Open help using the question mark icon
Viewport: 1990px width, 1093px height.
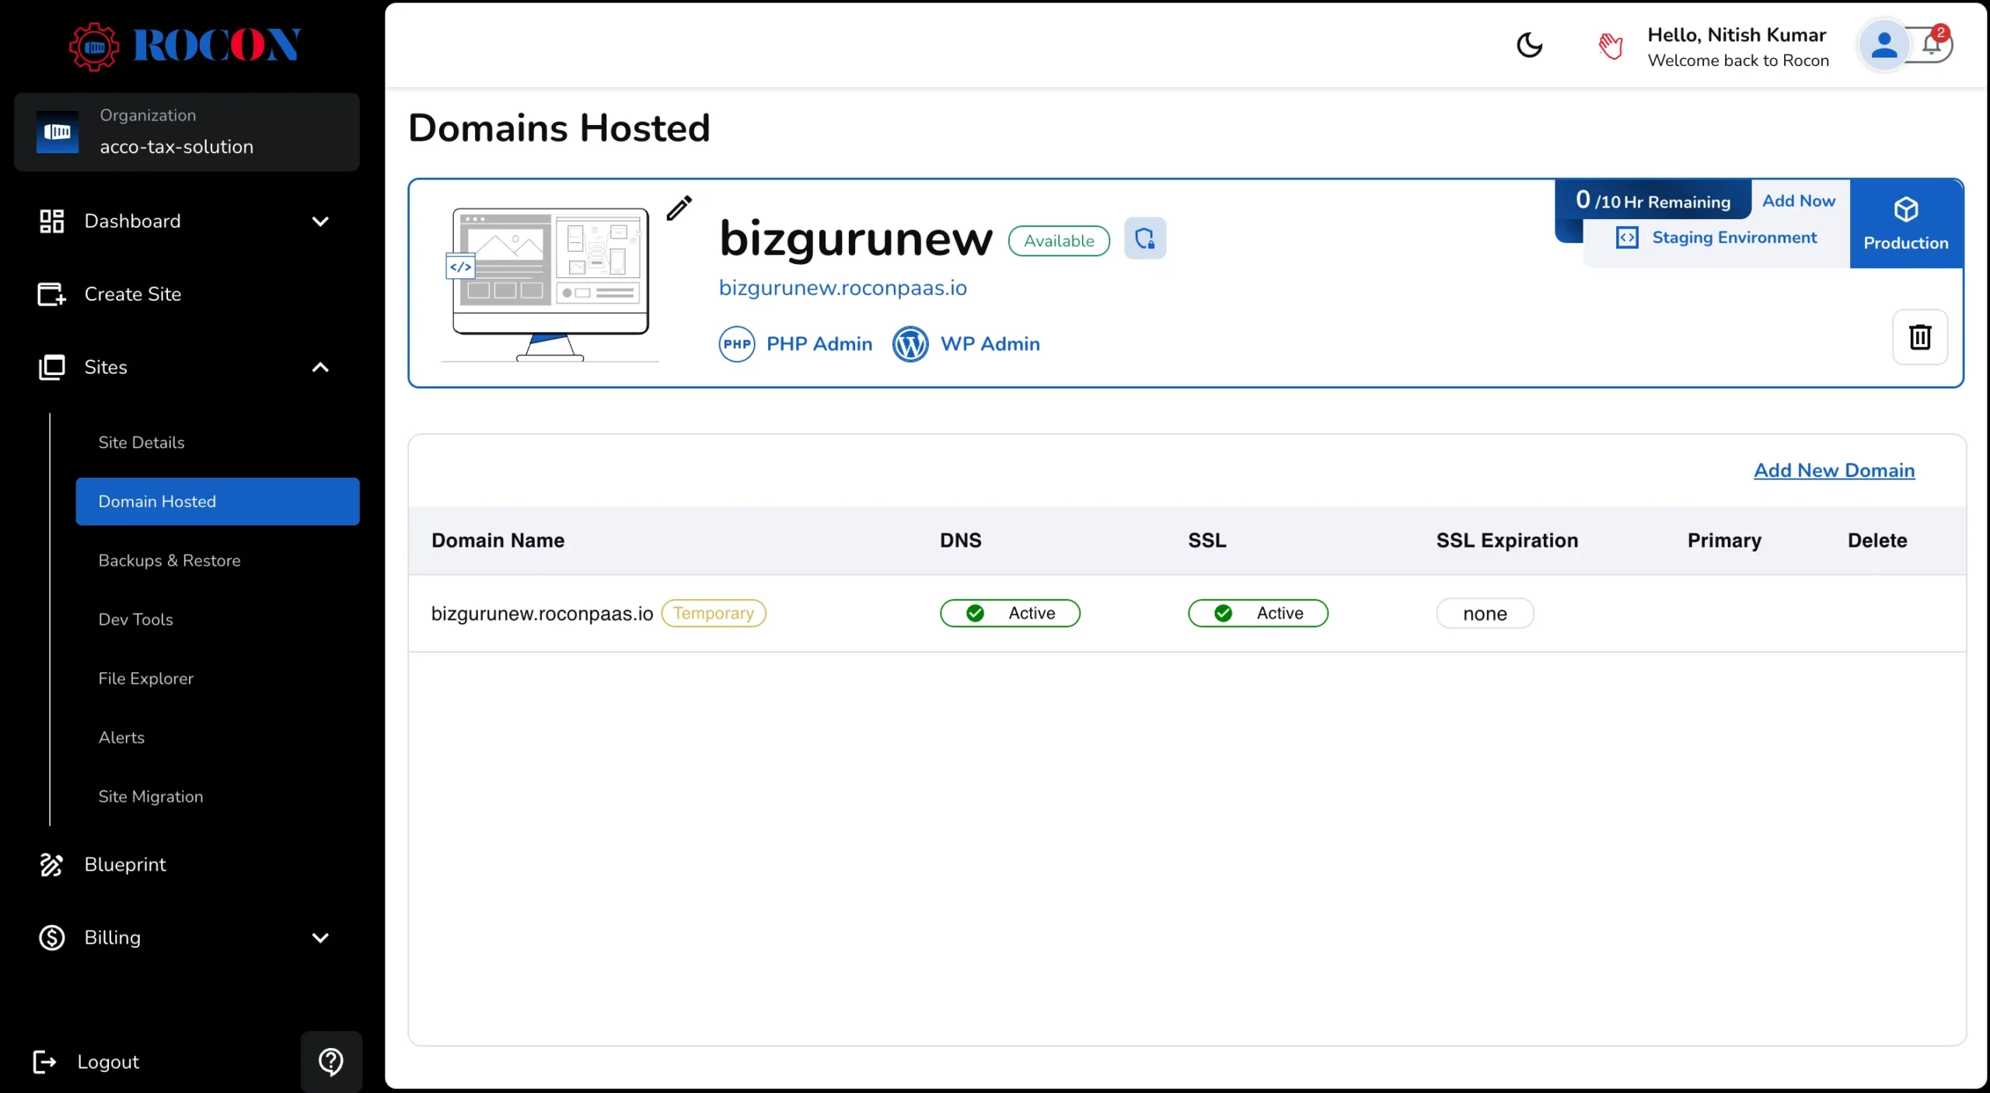[x=330, y=1061]
